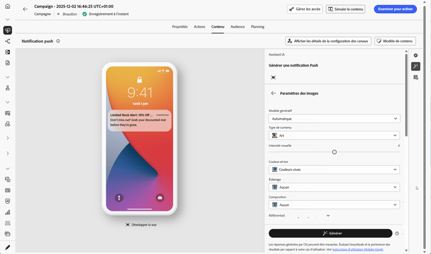
Task: Click Modèle de contenu button
Action: [x=395, y=41]
